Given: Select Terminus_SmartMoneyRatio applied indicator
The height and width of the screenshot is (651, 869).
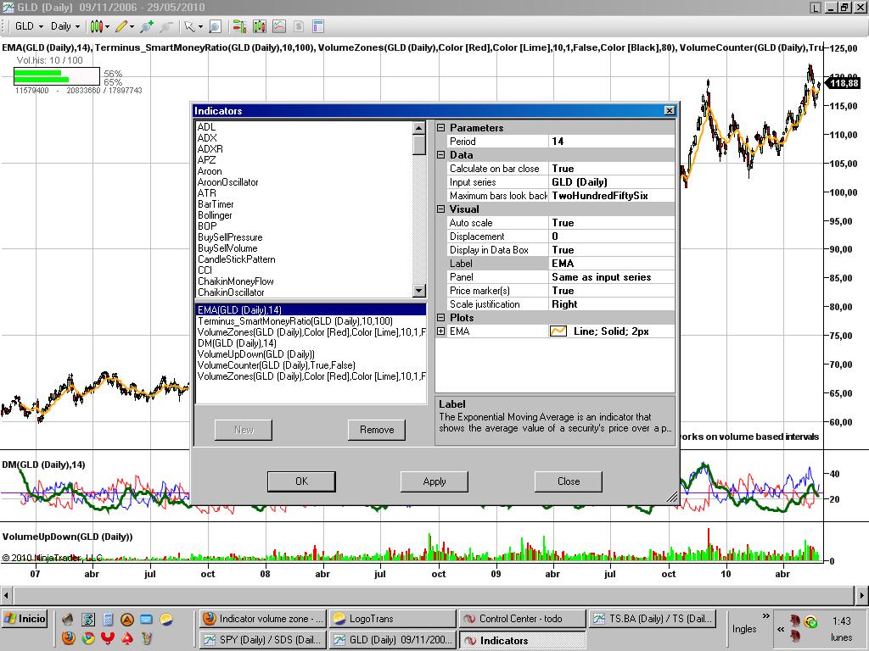Looking at the screenshot, I should tap(294, 321).
